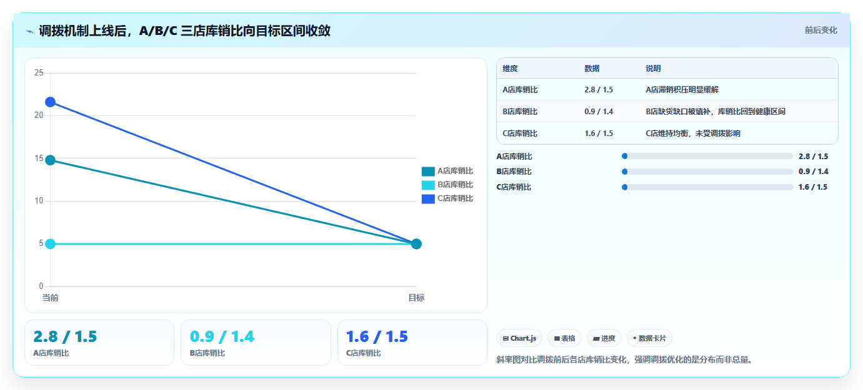Screen dimensions: 863x390
Task: Click the A店库销比 label left of the progress bar
Action: [x=514, y=157]
